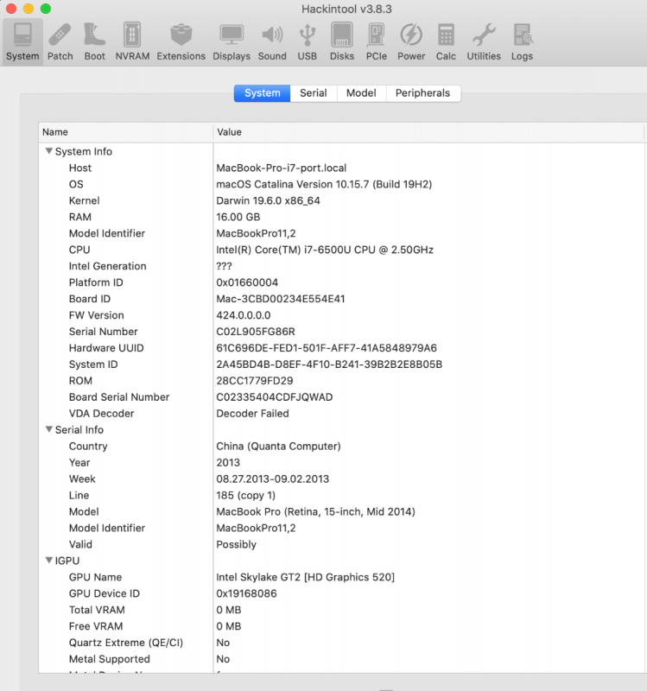Open the Disks section
Viewport: 647px width, 691px height.
[342, 41]
